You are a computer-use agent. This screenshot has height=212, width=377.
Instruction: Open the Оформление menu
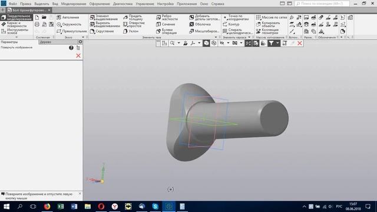100,4
